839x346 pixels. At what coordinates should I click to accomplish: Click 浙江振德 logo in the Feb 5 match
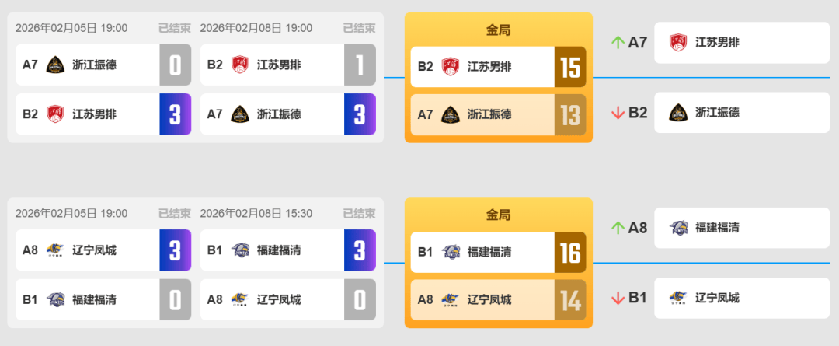click(x=54, y=65)
